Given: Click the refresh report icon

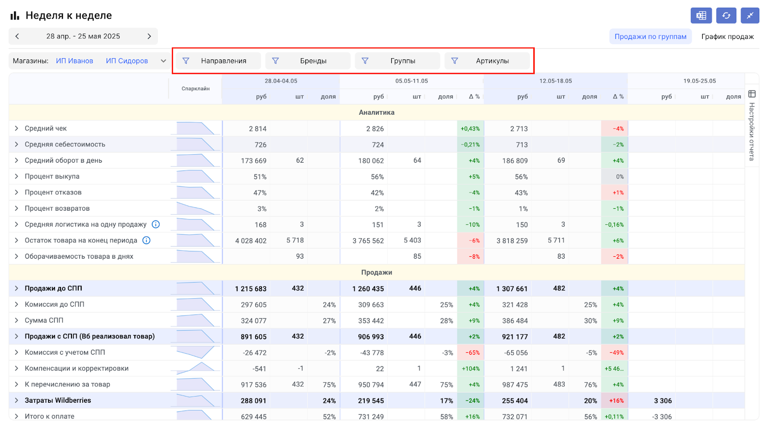Looking at the screenshot, I should point(726,15).
